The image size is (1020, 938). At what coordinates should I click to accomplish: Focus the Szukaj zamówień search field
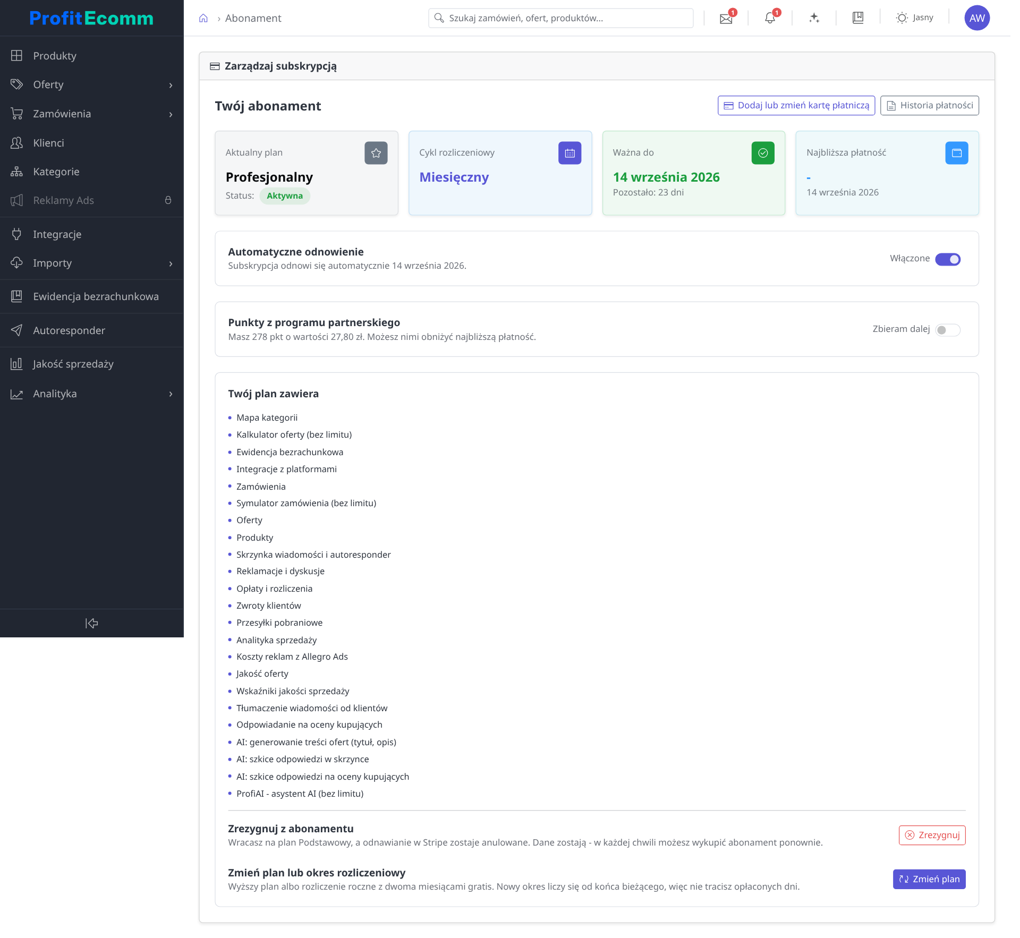coord(560,18)
